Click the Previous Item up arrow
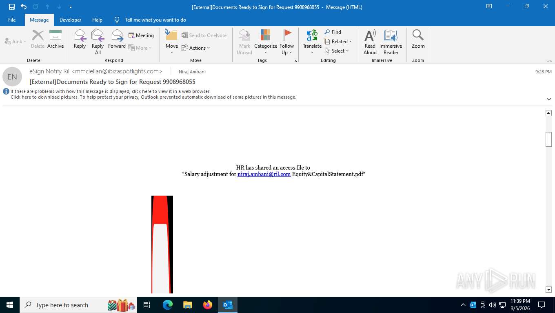Screen dimensions: 555x313 tap(47, 7)
